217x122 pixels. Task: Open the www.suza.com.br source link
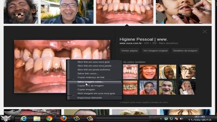131,43
